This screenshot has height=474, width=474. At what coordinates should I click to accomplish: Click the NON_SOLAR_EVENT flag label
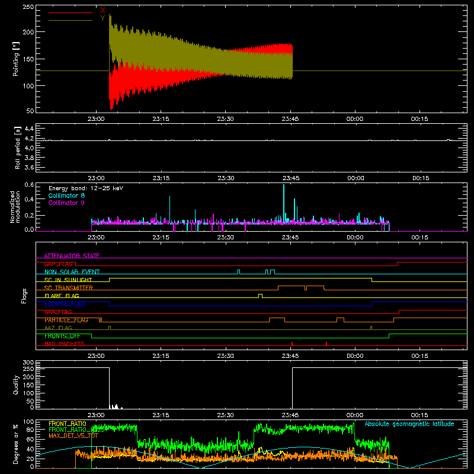tap(72, 272)
